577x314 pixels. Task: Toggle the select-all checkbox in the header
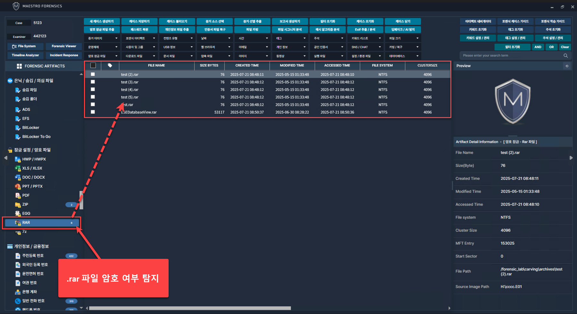(x=93, y=65)
